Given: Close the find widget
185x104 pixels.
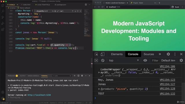Looking at the screenshot, I should coord(80,11).
